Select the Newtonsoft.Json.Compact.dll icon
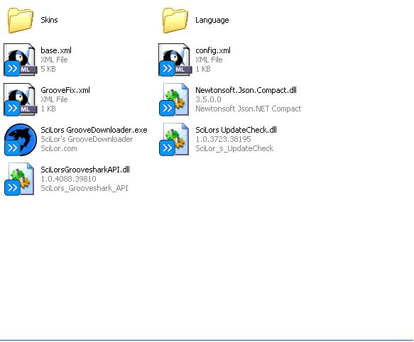The width and height of the screenshot is (414, 342). tap(174, 99)
